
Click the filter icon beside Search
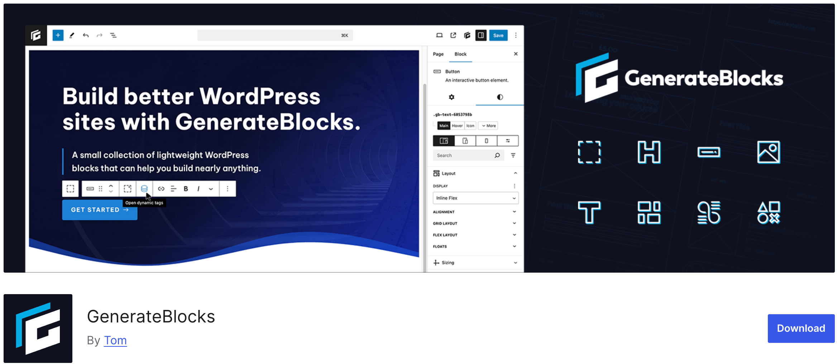pyautogui.click(x=513, y=155)
